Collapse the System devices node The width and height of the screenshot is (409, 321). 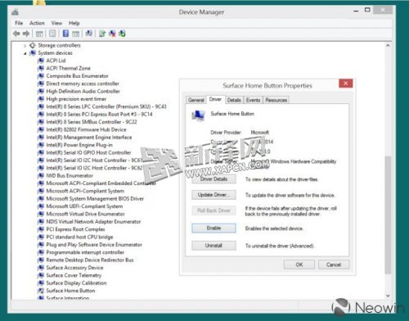[25, 53]
